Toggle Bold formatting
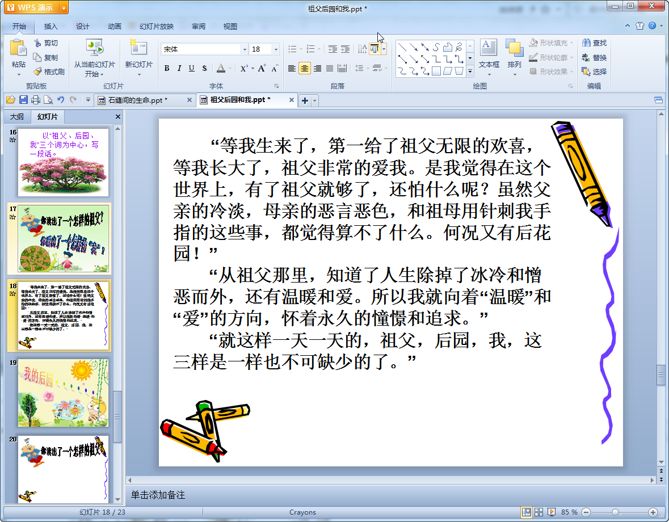The width and height of the screenshot is (669, 522). (x=167, y=68)
